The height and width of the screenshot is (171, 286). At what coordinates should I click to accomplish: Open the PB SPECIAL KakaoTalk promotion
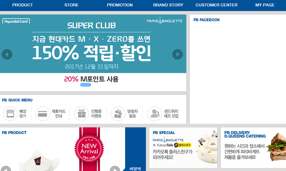(183, 148)
